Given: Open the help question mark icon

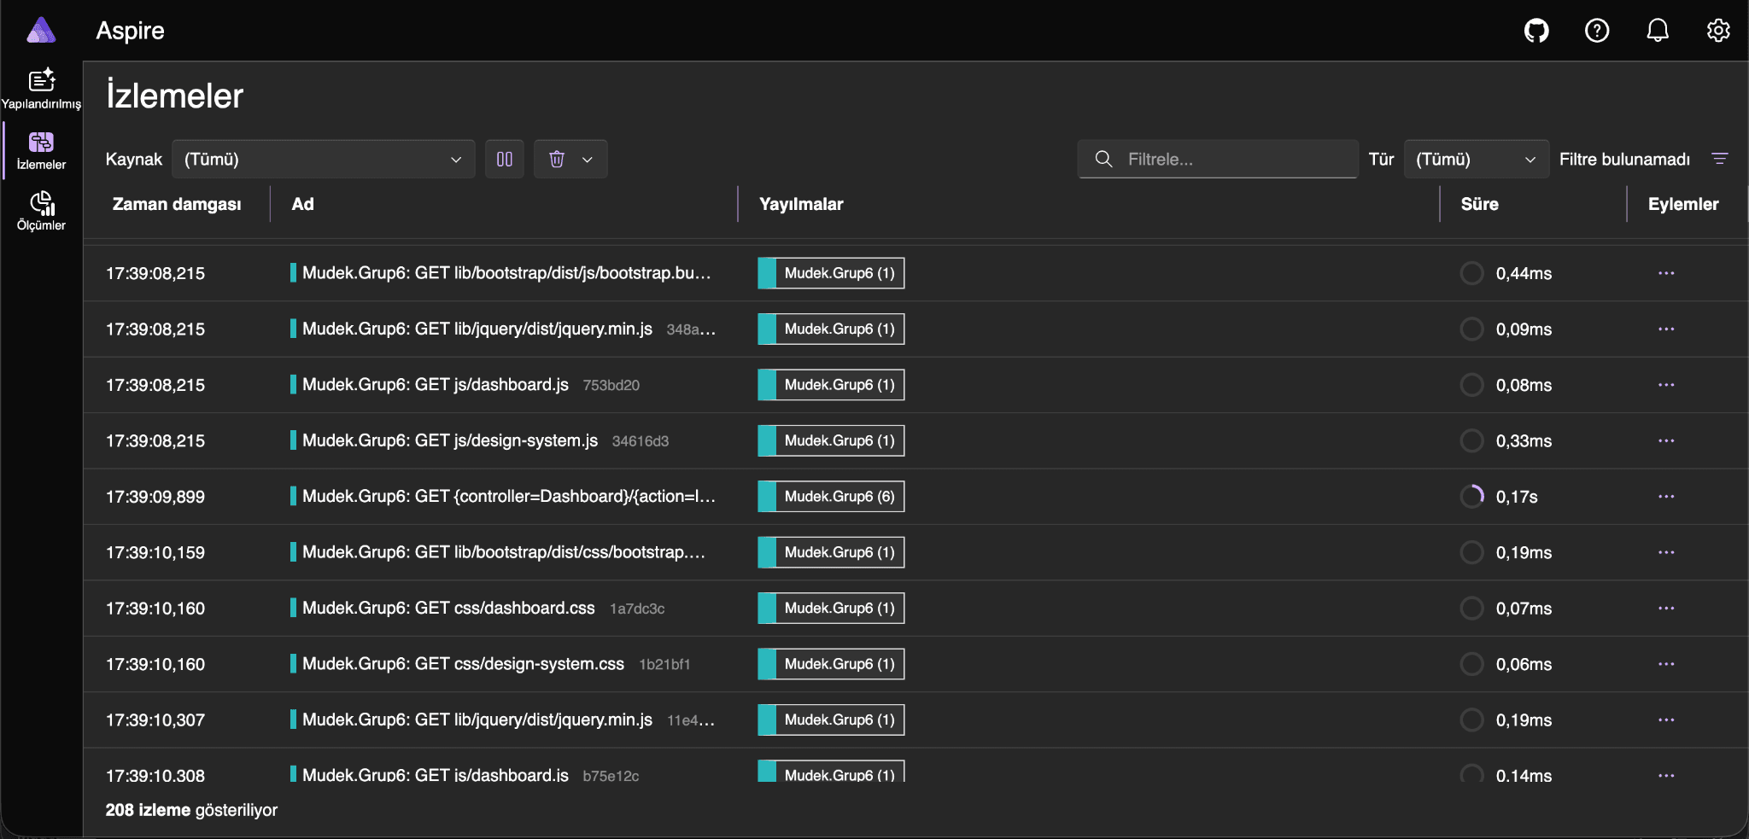Looking at the screenshot, I should click(x=1597, y=31).
